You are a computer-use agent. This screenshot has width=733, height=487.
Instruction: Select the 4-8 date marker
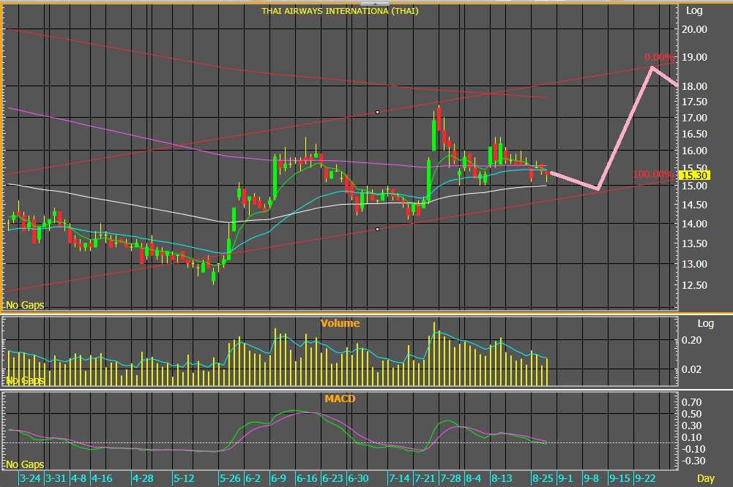[79, 479]
